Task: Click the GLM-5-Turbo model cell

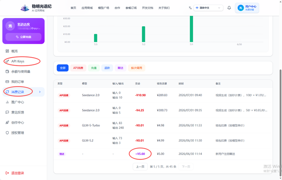Action: 91,125
